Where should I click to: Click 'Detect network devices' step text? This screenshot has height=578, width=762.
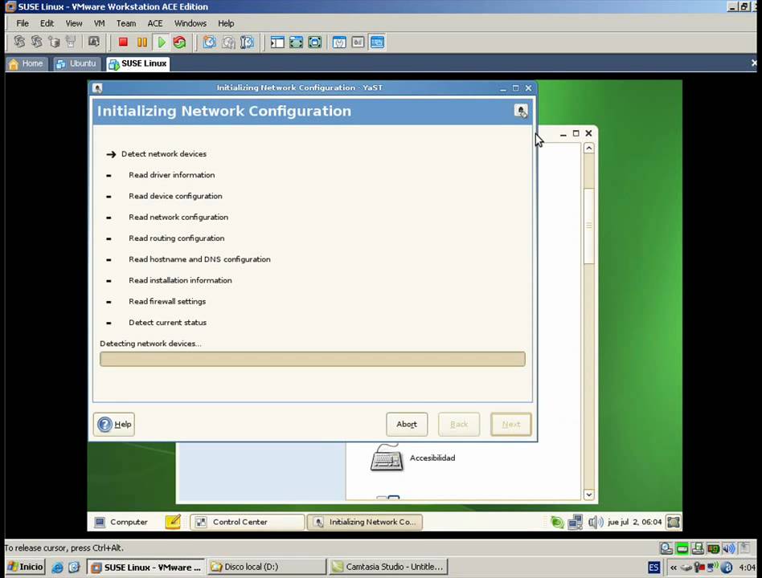[164, 154]
